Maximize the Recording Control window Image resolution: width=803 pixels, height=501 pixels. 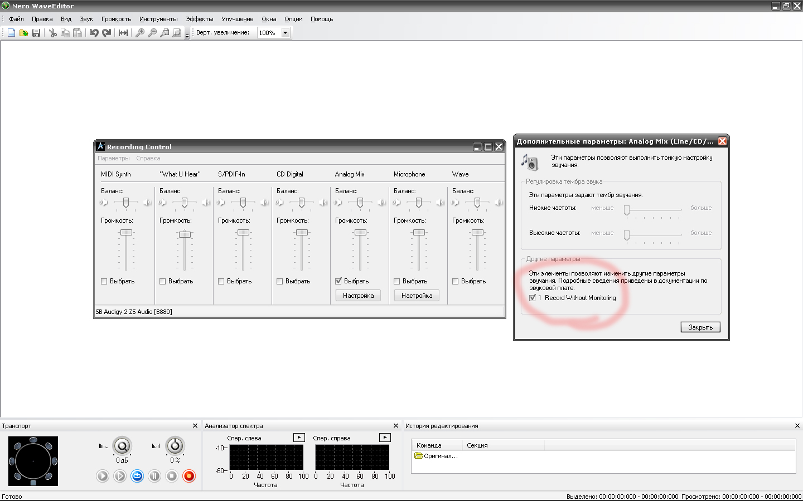click(488, 147)
